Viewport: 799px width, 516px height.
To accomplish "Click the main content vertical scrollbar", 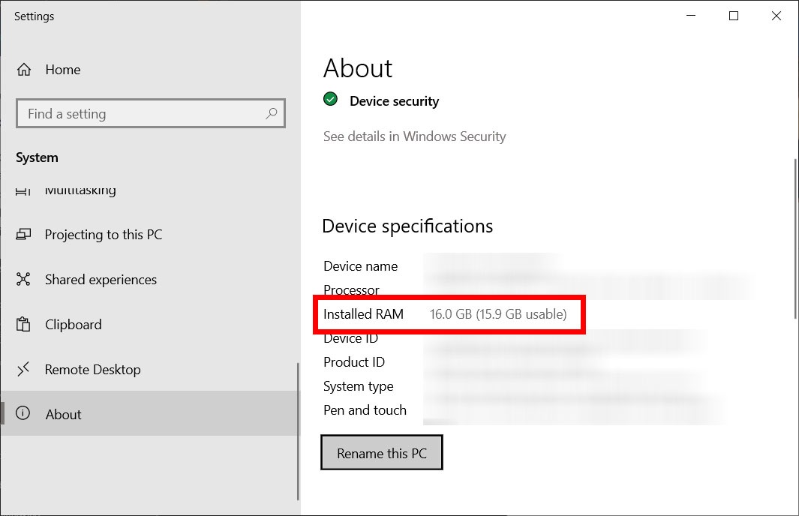I will 794,237.
